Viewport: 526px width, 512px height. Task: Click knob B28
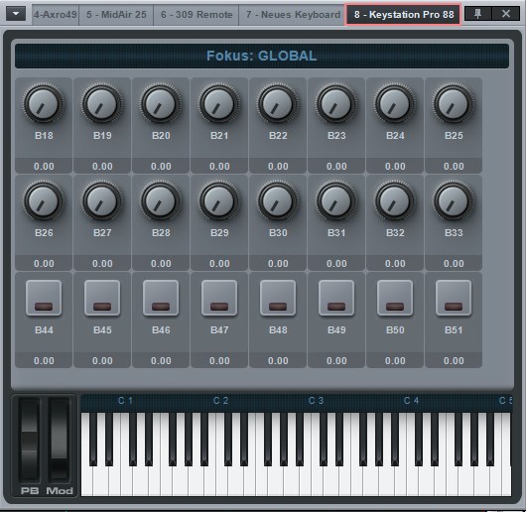pyautogui.click(x=161, y=200)
